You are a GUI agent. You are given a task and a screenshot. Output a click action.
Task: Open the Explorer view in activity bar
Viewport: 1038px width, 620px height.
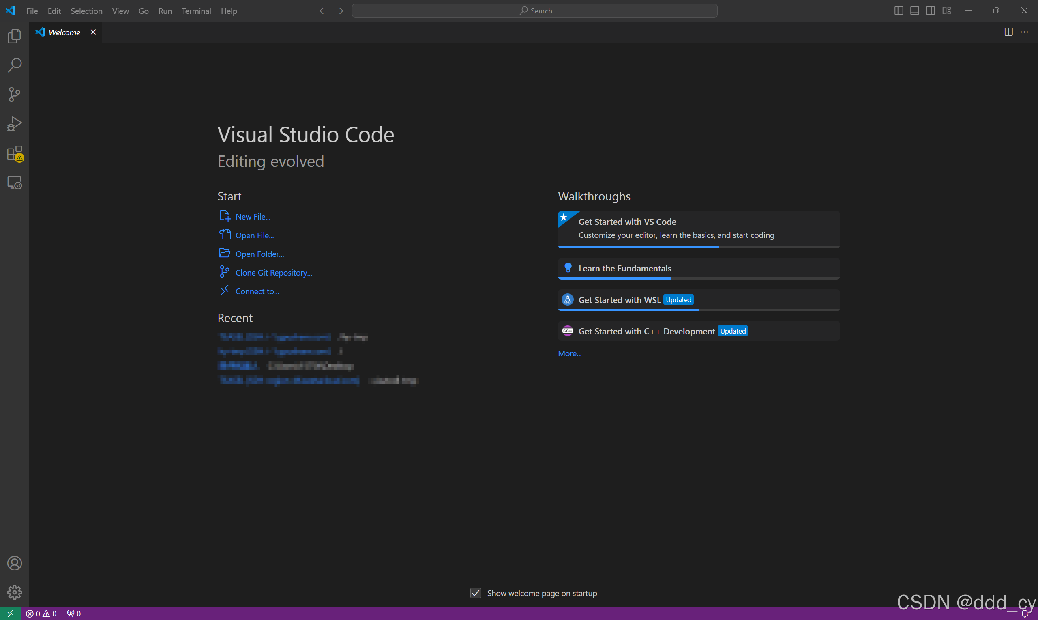pyautogui.click(x=15, y=36)
